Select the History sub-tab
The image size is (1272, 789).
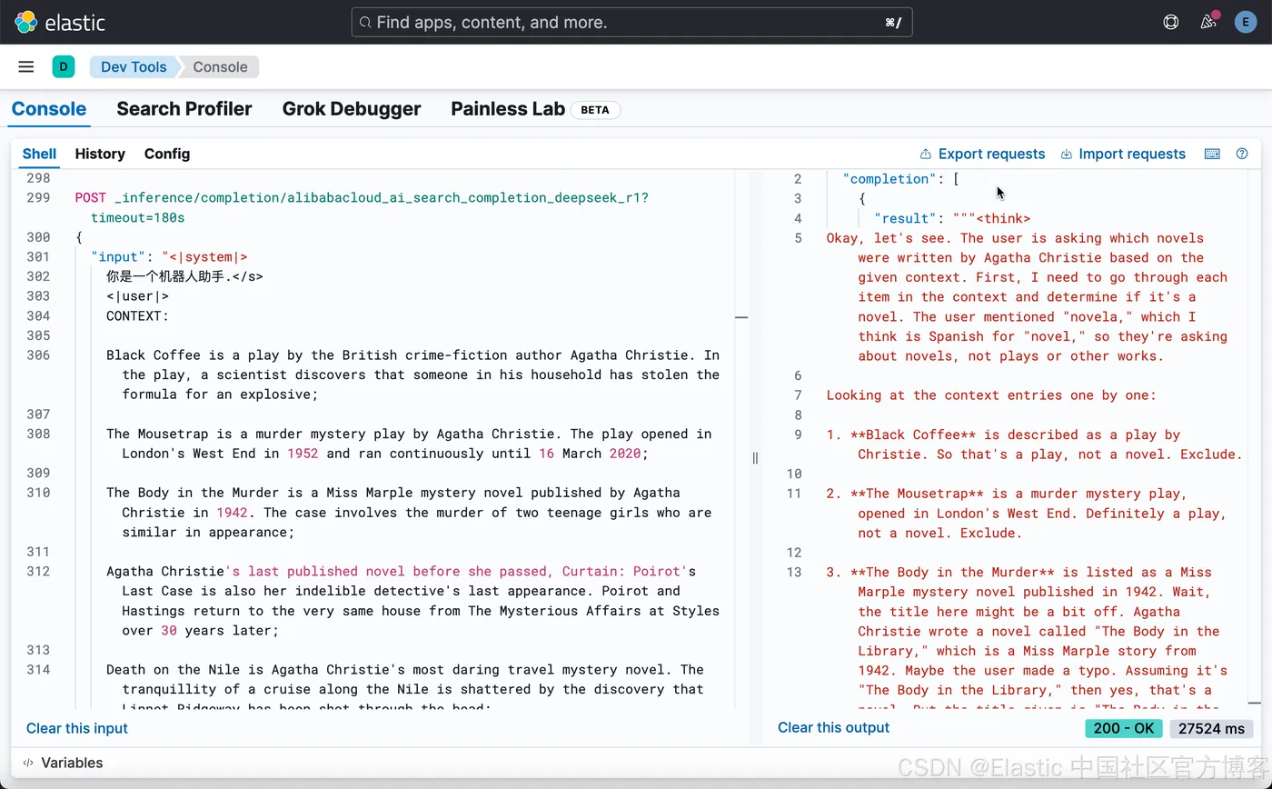pyautogui.click(x=100, y=154)
